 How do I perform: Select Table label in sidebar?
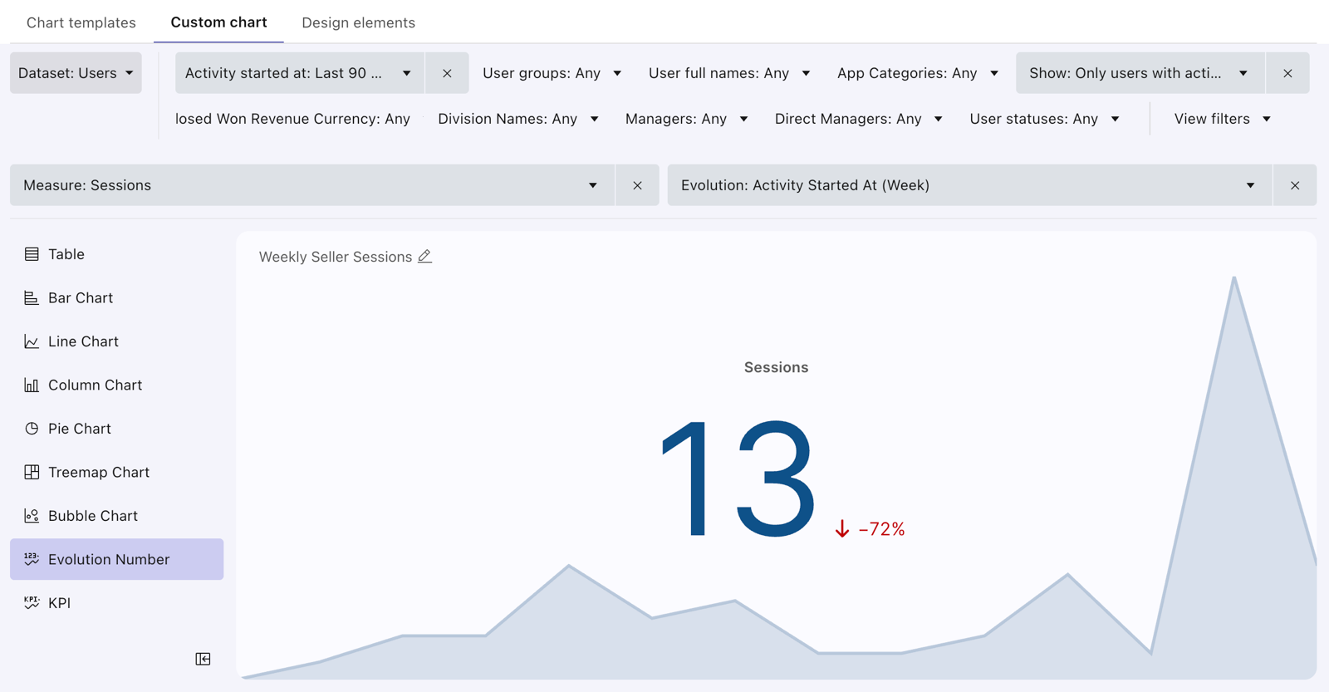click(66, 254)
